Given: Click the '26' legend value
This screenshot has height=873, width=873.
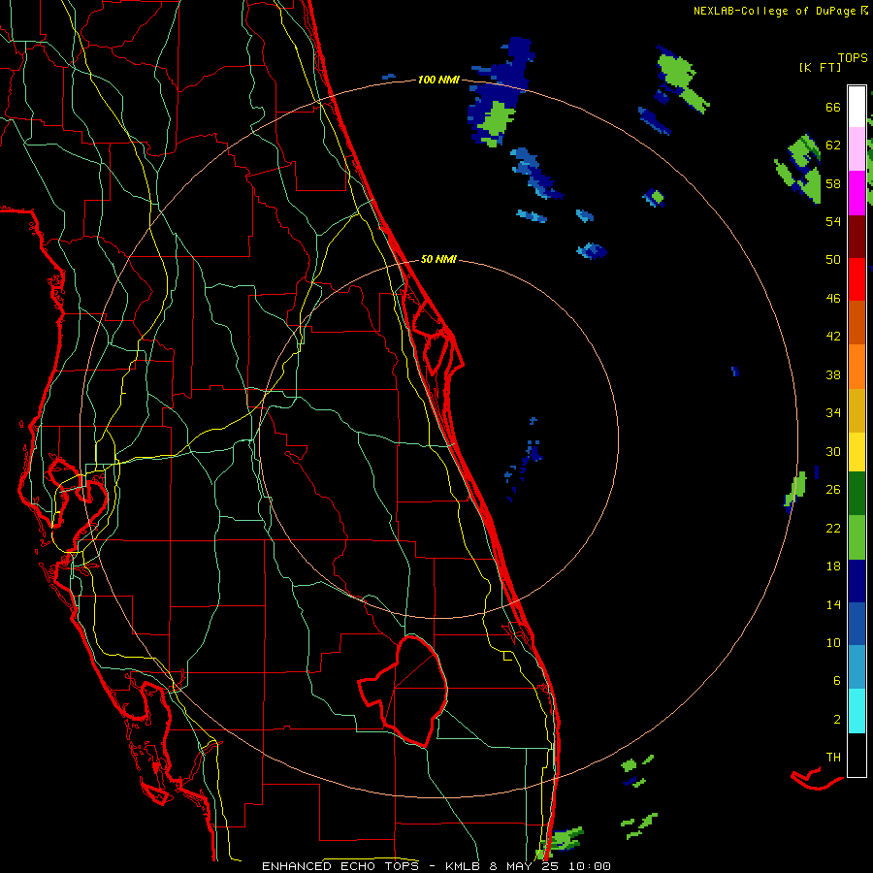Looking at the screenshot, I should click(x=833, y=490).
